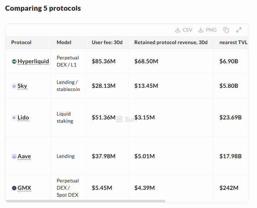This screenshot has width=257, height=208.
Task: Download the table as CSV
Action: [x=183, y=30]
